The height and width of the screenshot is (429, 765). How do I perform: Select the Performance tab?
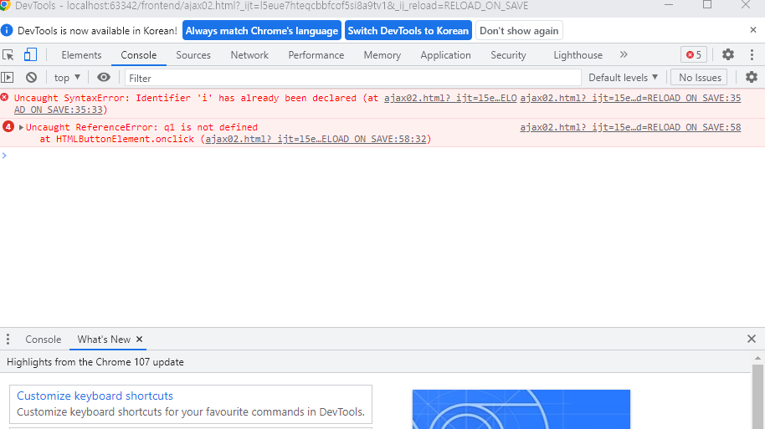point(316,55)
